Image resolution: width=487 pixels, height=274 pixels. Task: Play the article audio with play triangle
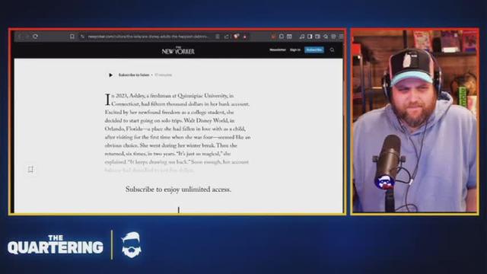click(x=110, y=75)
